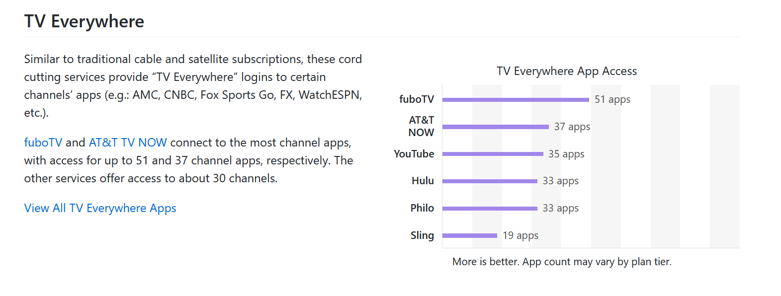Click the 51 apps value label
Image resolution: width=781 pixels, height=296 pixels.
612,99
